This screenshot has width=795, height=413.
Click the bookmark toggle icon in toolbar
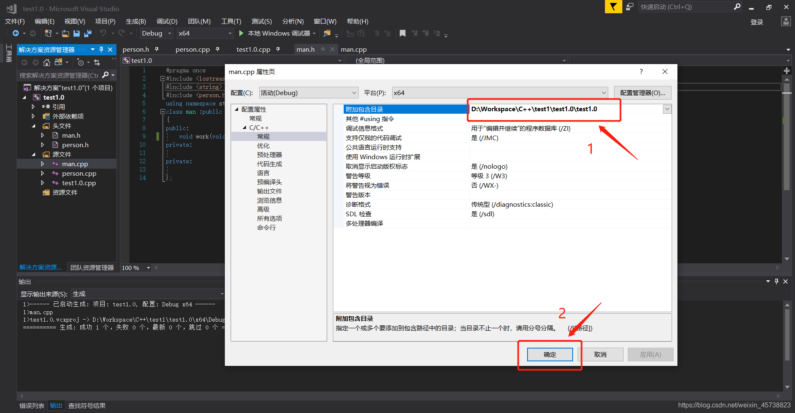point(402,33)
